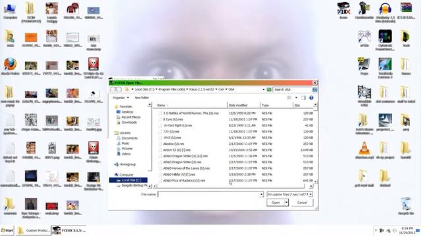
Task: Click the FCEUX 2.1.5 taskbar button
Action: click(x=69, y=230)
